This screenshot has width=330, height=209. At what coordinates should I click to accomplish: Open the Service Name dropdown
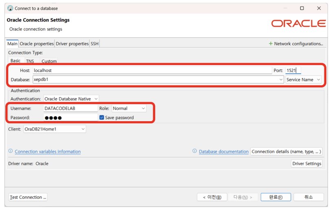click(x=304, y=80)
